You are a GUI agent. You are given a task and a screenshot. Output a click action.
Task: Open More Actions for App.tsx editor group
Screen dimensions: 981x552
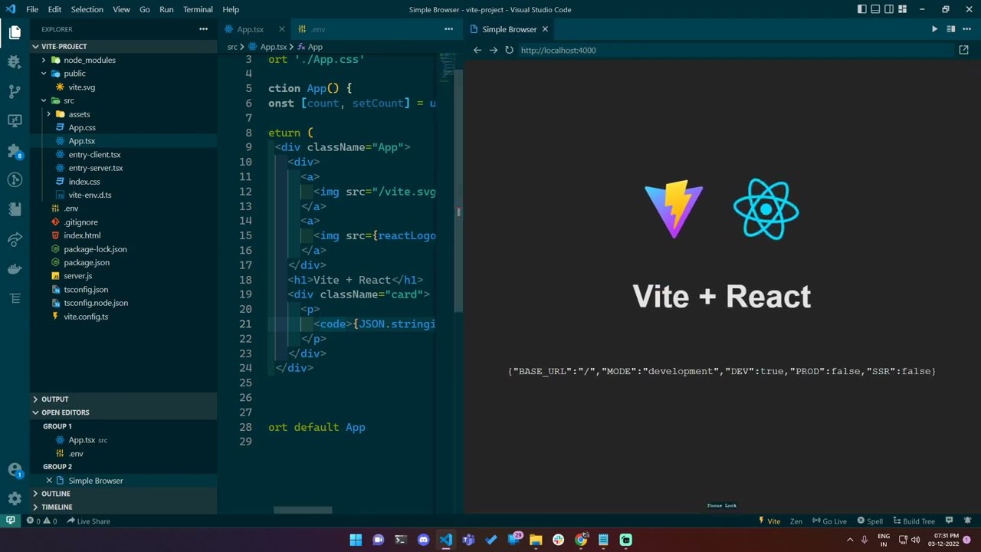point(448,29)
